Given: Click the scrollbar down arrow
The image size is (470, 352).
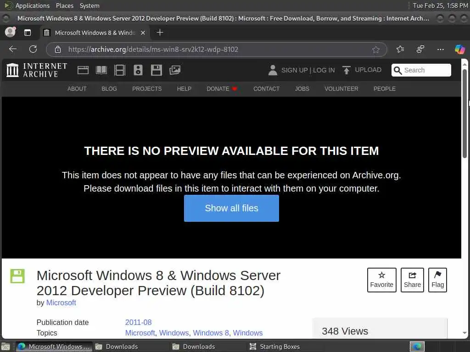Looking at the screenshot, I should pyautogui.click(x=464, y=333).
